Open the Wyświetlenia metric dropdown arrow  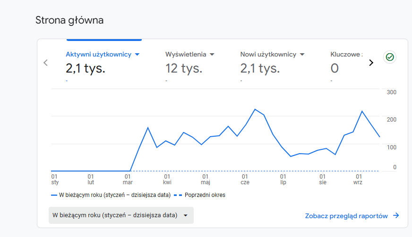[x=212, y=55]
